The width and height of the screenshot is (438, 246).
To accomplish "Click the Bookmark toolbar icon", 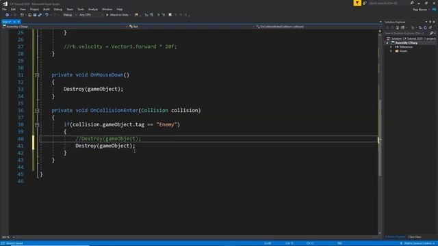I will 170,15.
